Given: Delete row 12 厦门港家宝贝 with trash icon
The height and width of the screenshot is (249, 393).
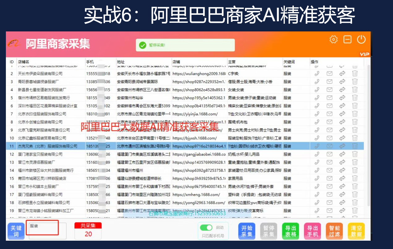Looking at the screenshot, I should point(355,154).
